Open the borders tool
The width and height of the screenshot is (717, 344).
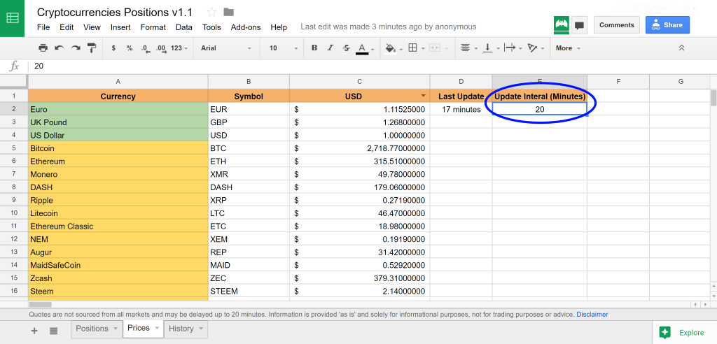[412, 48]
